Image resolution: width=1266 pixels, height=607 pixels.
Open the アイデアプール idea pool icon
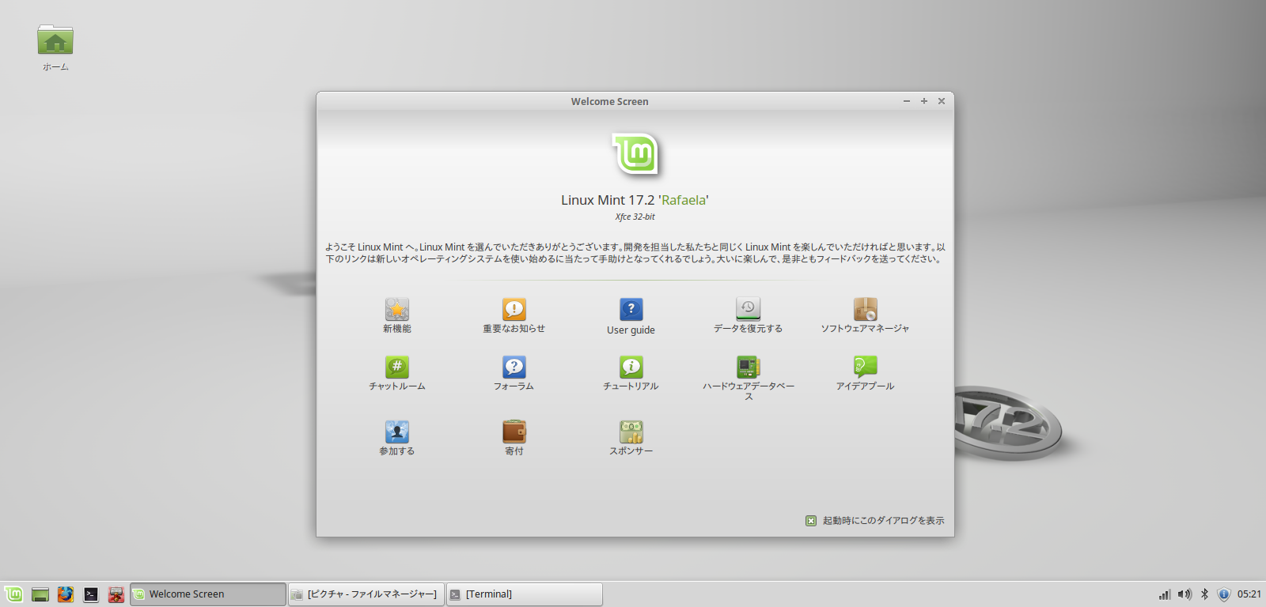click(x=865, y=367)
